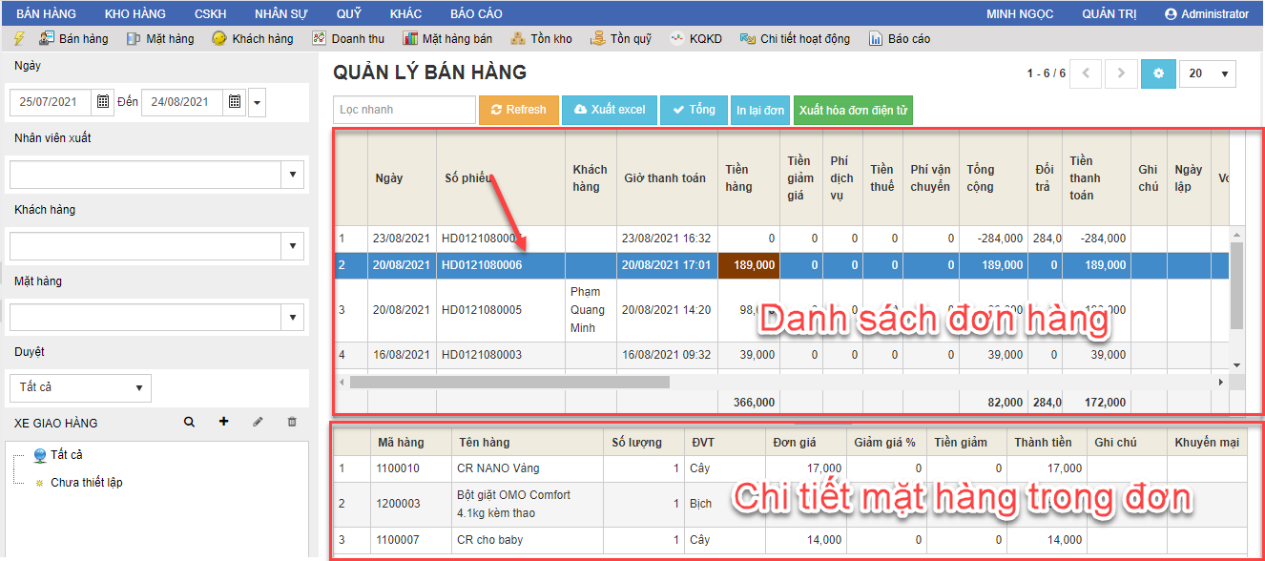This screenshot has height=561, width=1265.
Task: Open the calendar picker for start date
Action: (x=104, y=102)
